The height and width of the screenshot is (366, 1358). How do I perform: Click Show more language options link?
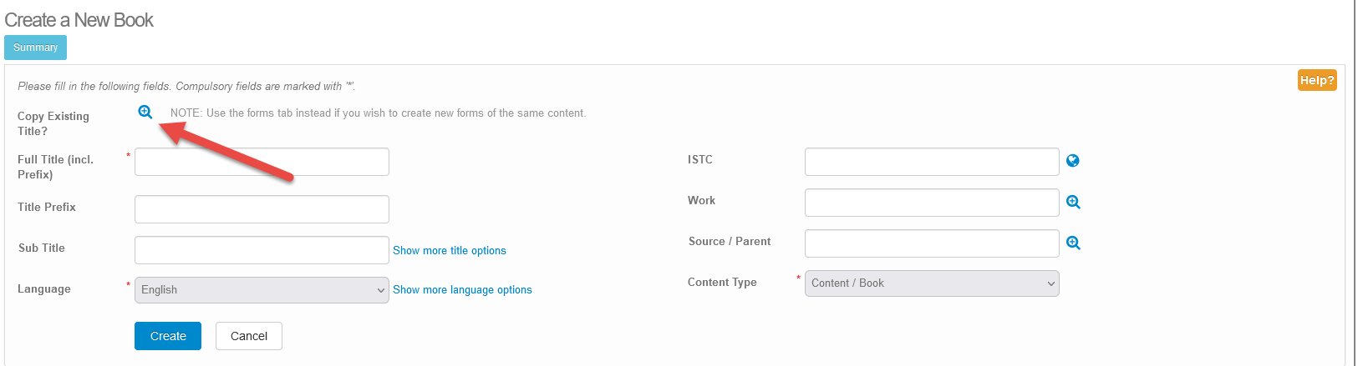[x=462, y=289]
